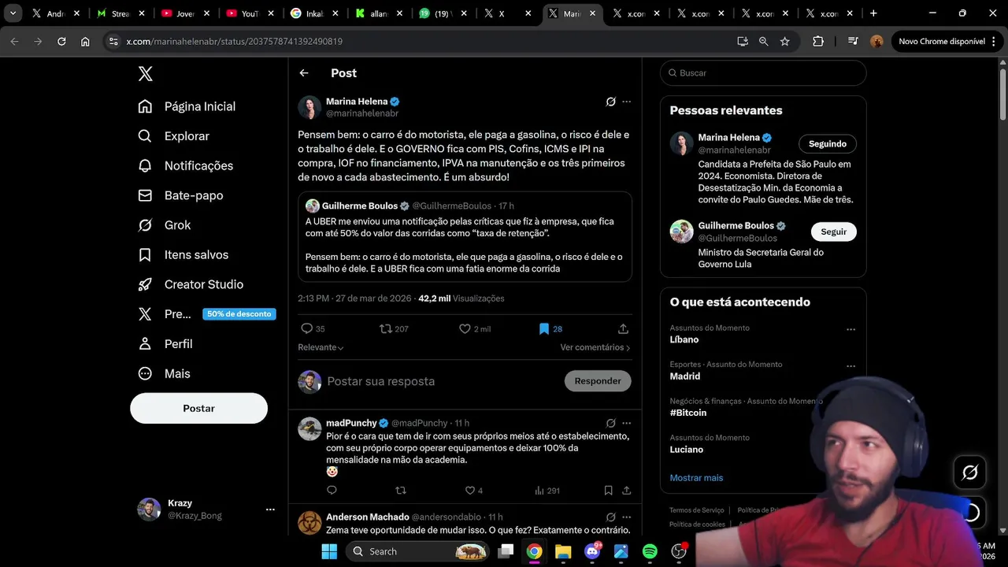Click the Buscar search field
Image resolution: width=1008 pixels, height=567 pixels.
click(x=763, y=72)
